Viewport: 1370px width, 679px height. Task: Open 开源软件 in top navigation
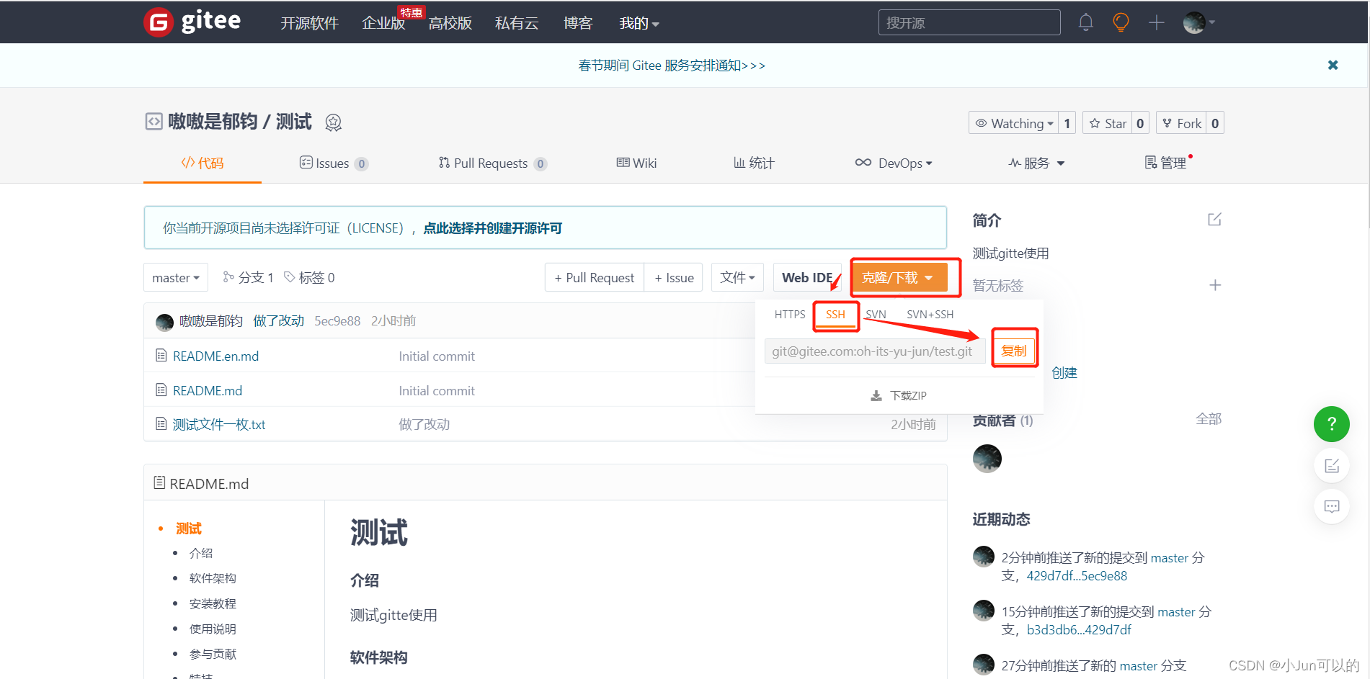[x=309, y=23]
